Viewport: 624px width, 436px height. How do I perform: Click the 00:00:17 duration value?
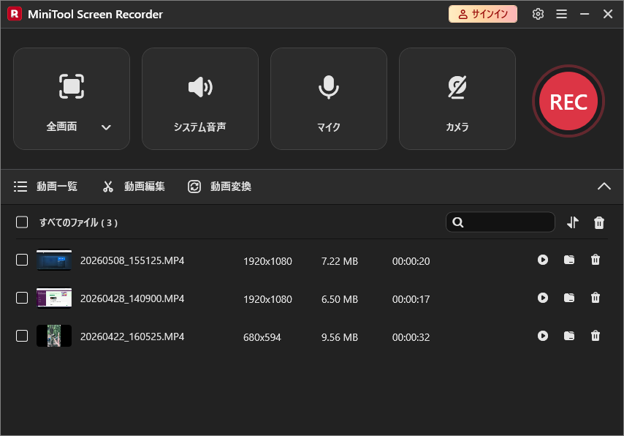coord(411,299)
